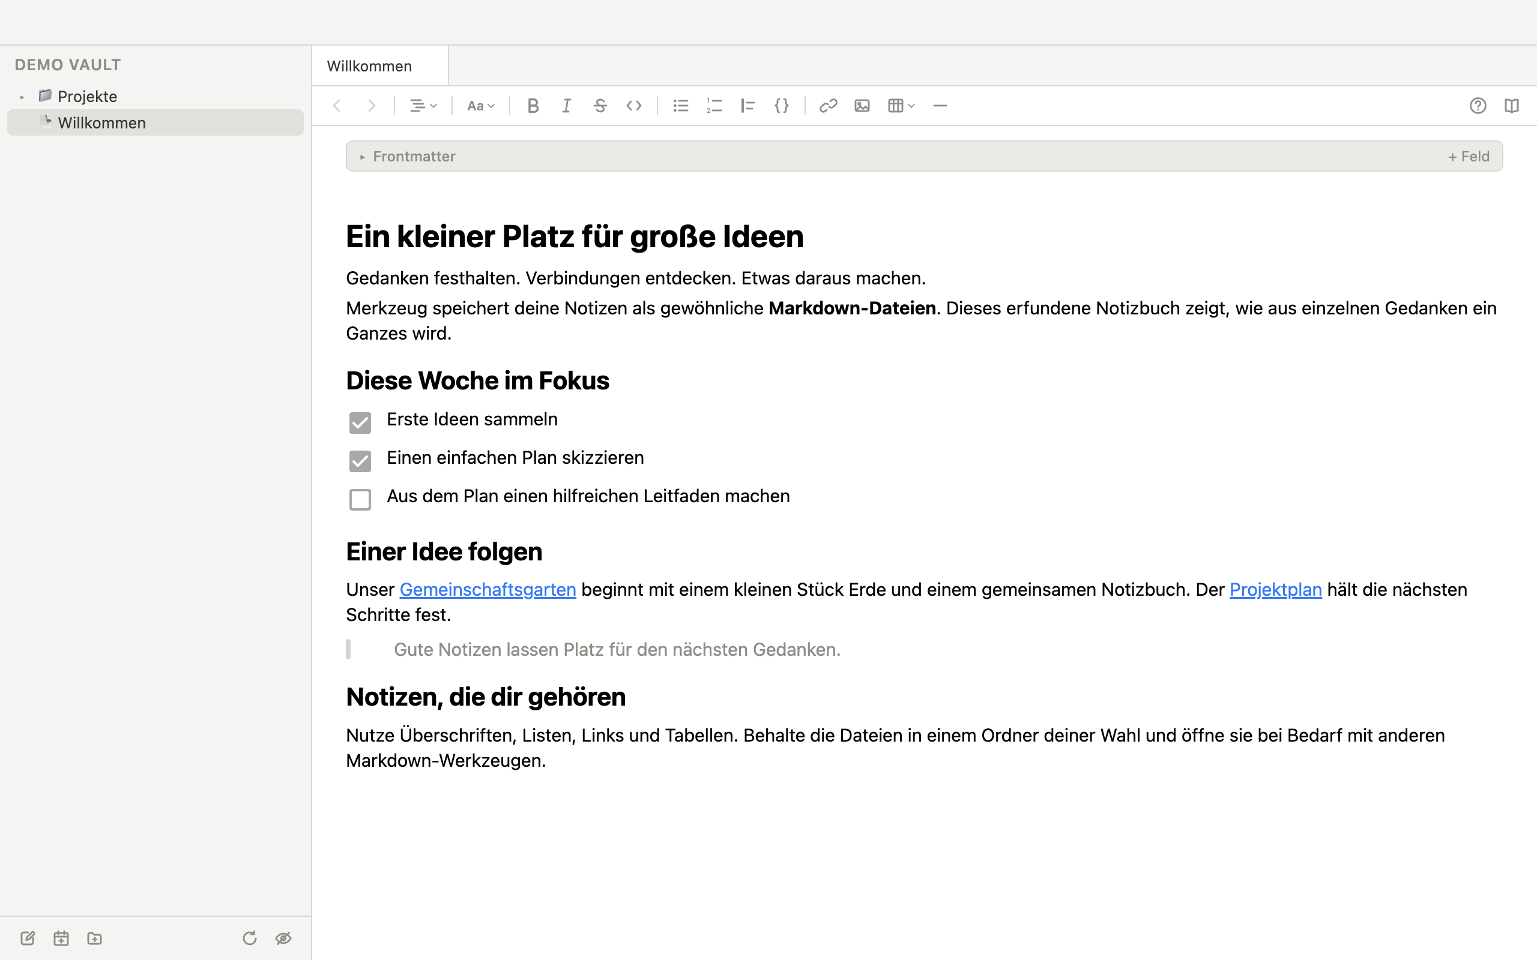Open the Aa text style dropdown
The height and width of the screenshot is (960, 1537).
coord(481,106)
